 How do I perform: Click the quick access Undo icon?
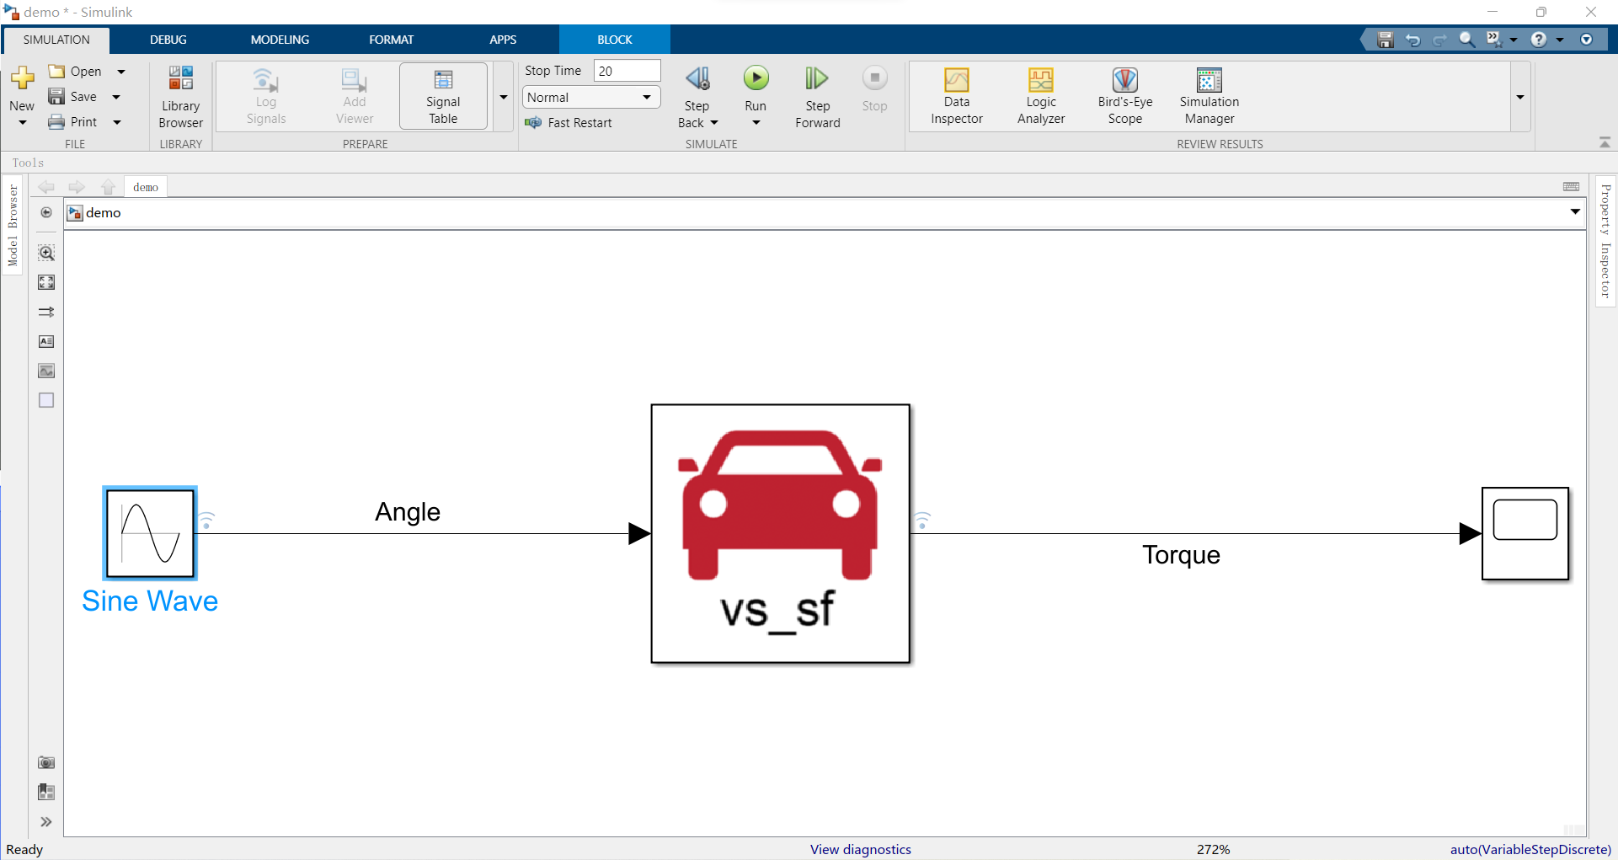[x=1412, y=40]
